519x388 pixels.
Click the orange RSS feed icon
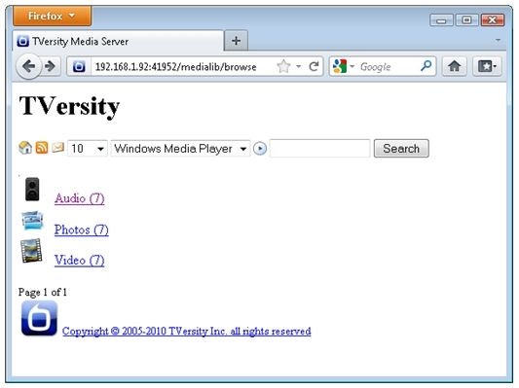[42, 148]
